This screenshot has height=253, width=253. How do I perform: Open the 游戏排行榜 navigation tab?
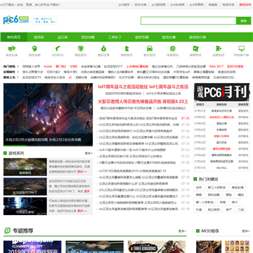[197, 37]
